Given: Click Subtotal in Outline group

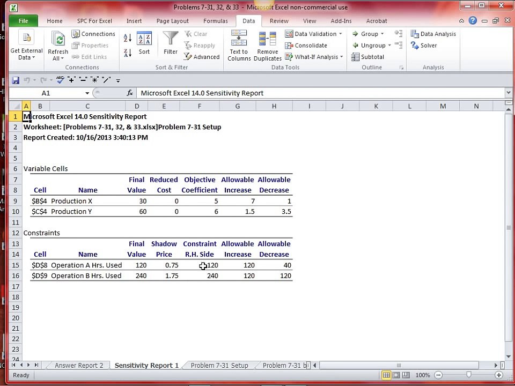Looking at the screenshot, I should pyautogui.click(x=367, y=57).
